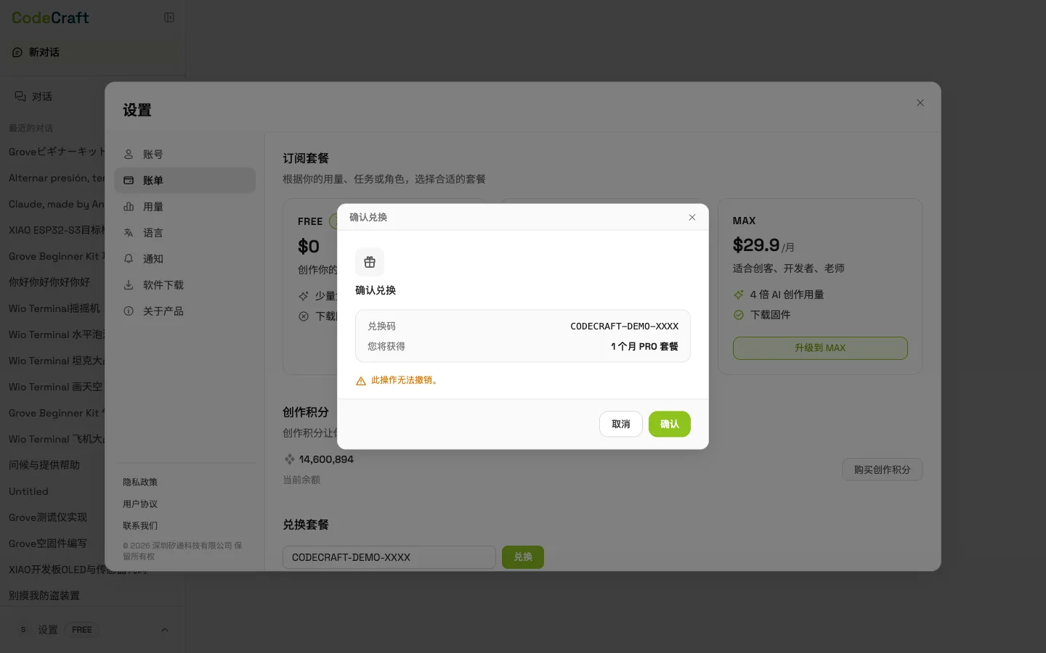Open the Claude, made by An conversation

[57, 204]
